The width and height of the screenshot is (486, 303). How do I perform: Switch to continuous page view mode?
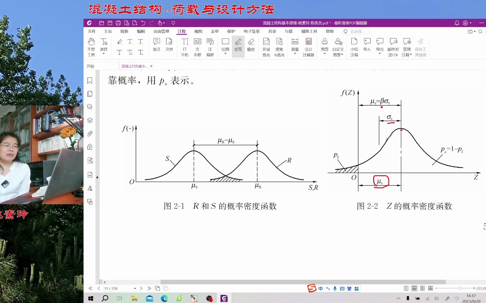[414, 288]
